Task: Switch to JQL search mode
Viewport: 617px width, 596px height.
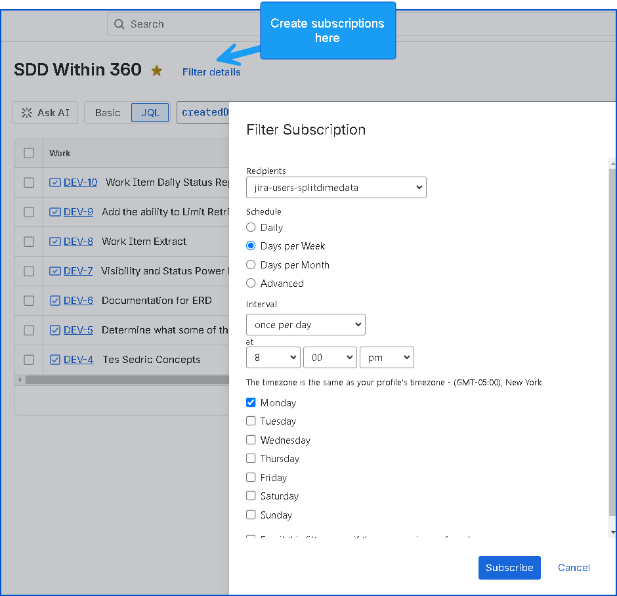Action: click(150, 113)
